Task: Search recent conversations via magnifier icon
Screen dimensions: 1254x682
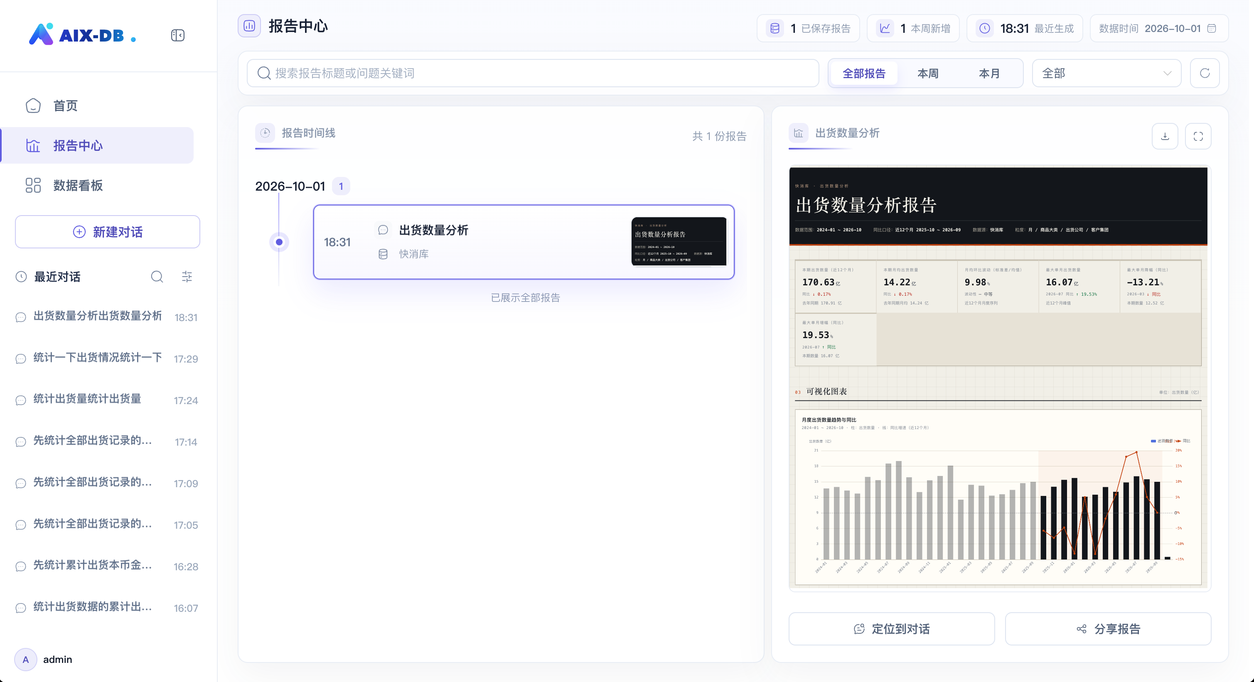Action: pyautogui.click(x=157, y=277)
